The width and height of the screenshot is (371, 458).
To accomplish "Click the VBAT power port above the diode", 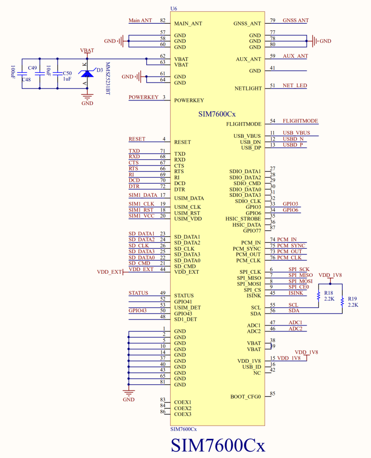I will click(87, 51).
